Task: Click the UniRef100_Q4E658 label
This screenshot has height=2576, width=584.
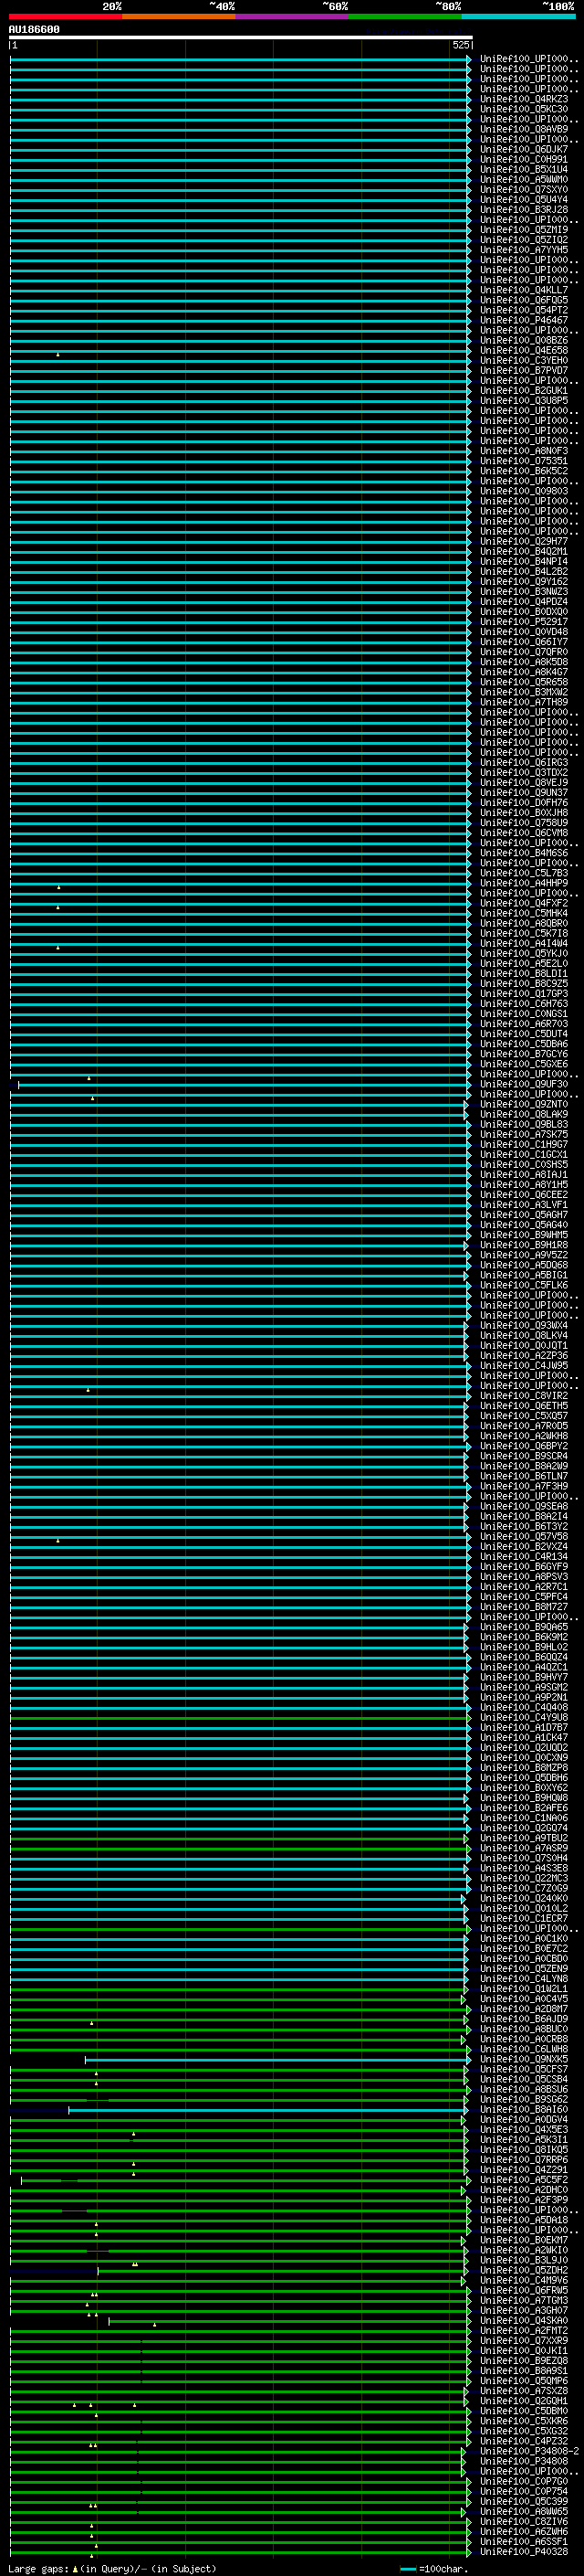Action: (524, 350)
